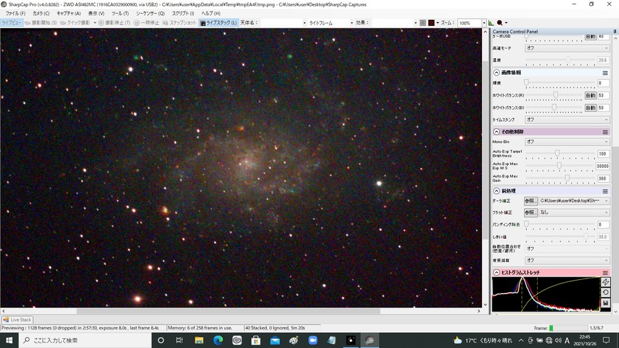Image resolution: width=619 pixels, height=348 pixels.
Task: Toggle 自動 for ホワイトバランス(R)
Action: point(590,96)
